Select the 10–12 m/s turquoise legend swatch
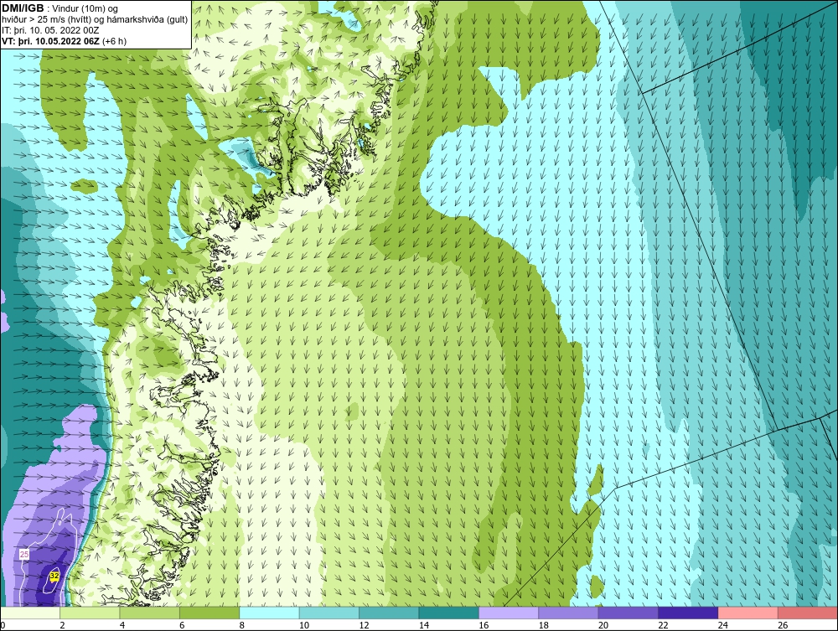The image size is (838, 631). click(329, 613)
